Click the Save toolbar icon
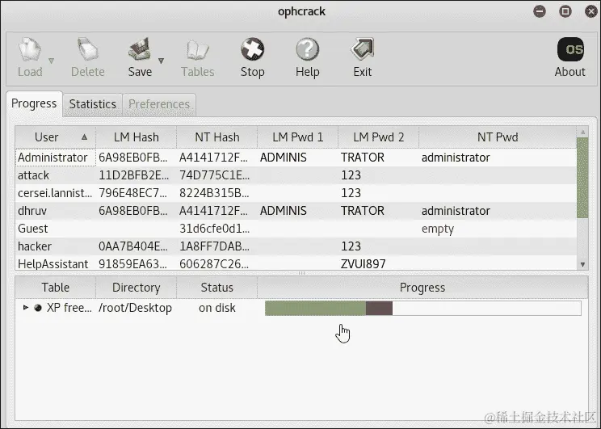The width and height of the screenshot is (601, 429). pyautogui.click(x=140, y=49)
